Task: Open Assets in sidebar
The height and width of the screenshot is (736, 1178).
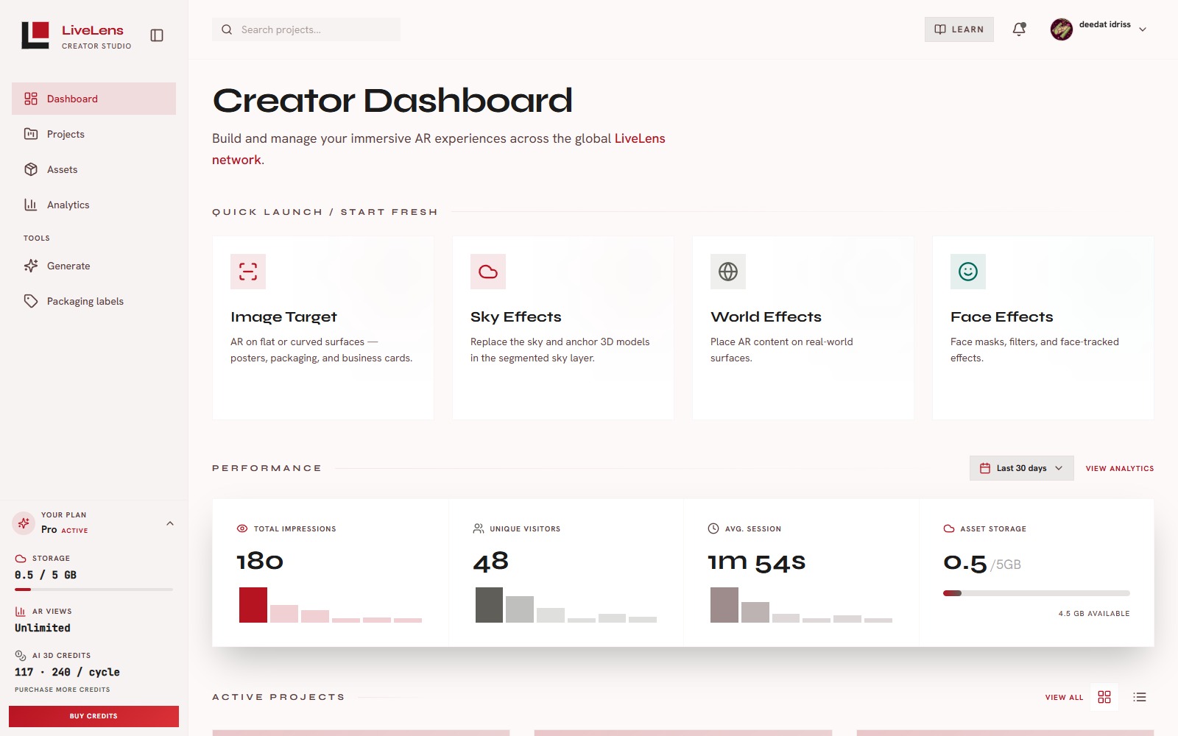Action: point(94,169)
